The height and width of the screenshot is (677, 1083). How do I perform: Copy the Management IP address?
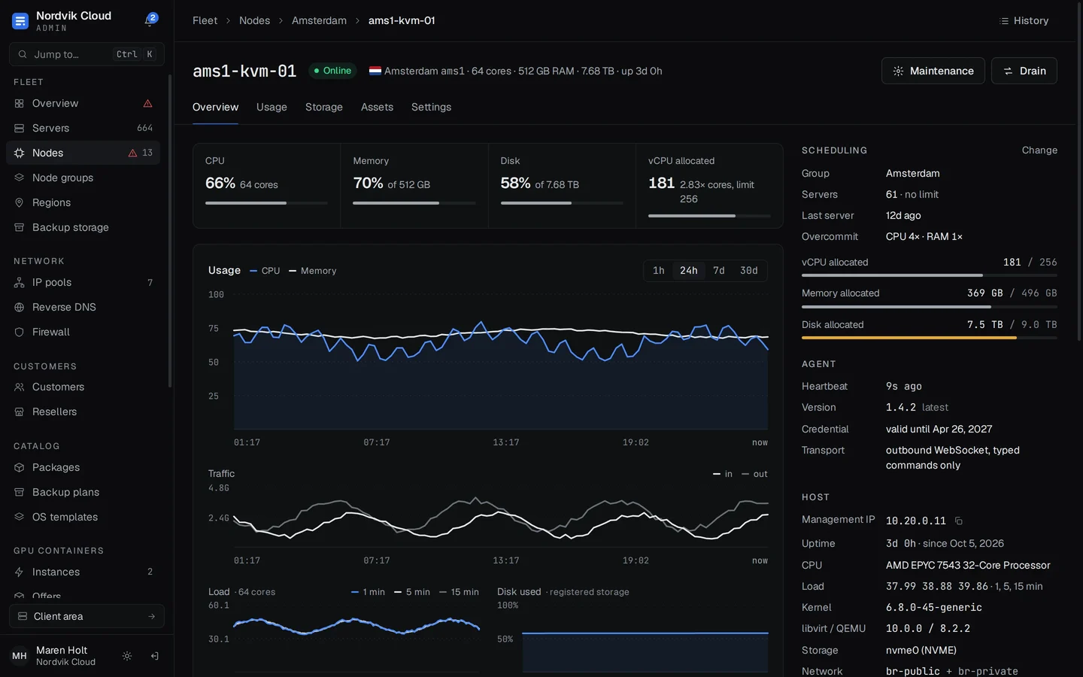click(959, 521)
